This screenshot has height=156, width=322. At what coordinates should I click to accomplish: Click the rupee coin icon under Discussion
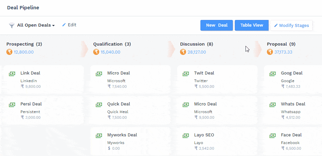(183, 52)
